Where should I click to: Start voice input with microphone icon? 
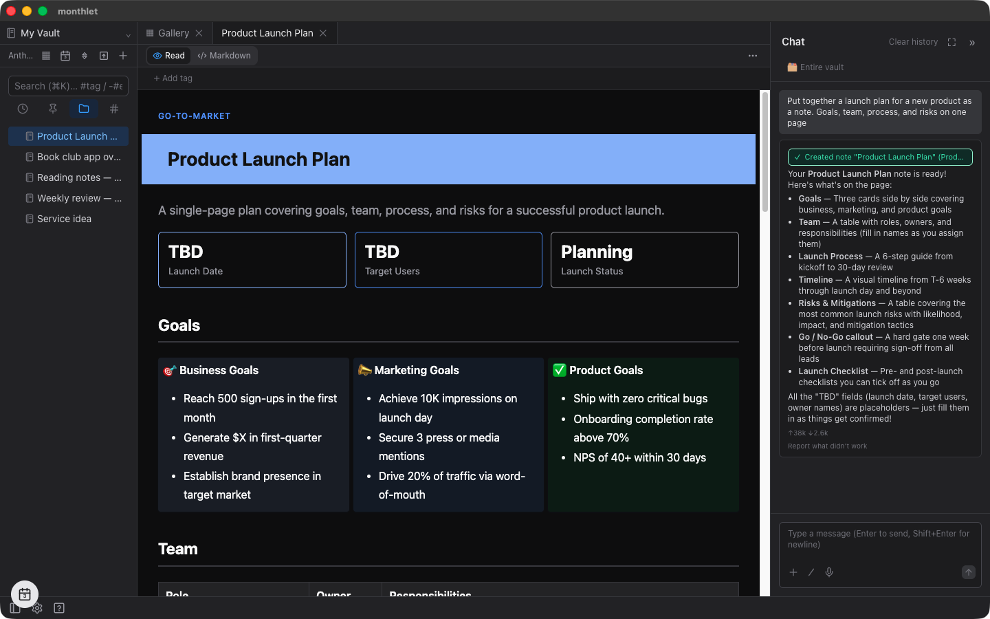click(x=829, y=572)
